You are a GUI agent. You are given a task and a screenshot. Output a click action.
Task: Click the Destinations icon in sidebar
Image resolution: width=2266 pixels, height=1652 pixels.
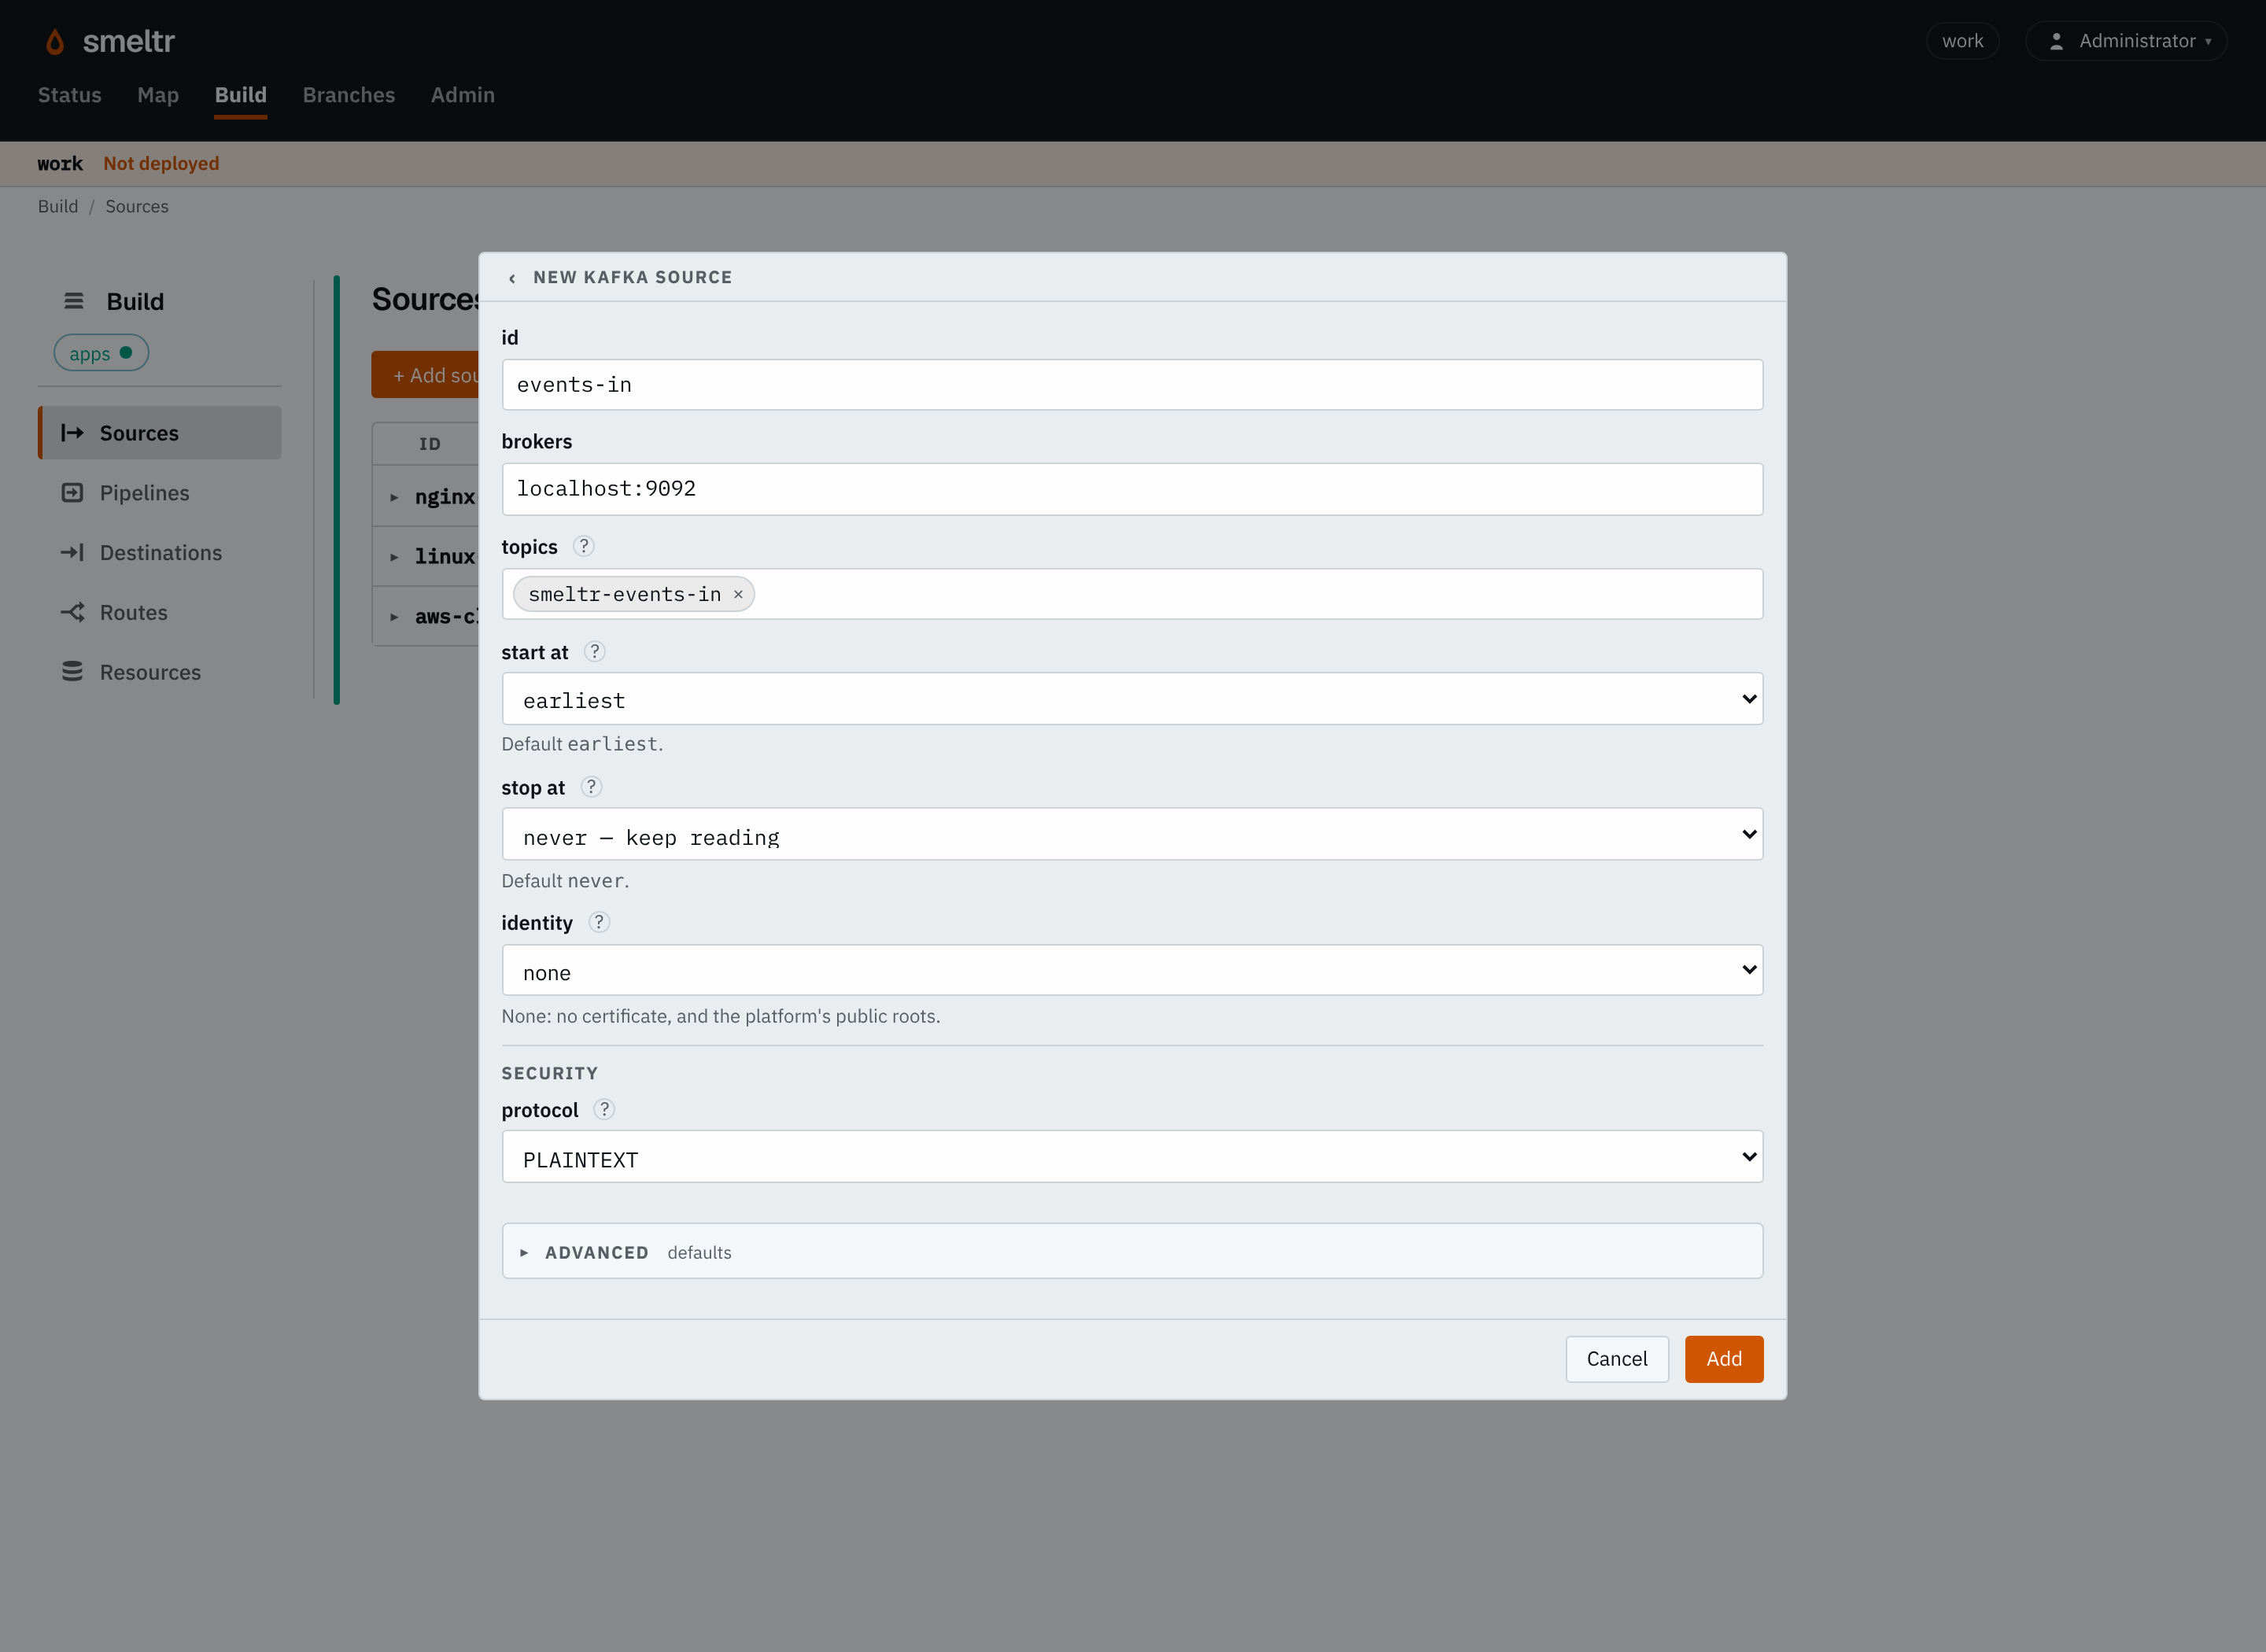point(72,552)
